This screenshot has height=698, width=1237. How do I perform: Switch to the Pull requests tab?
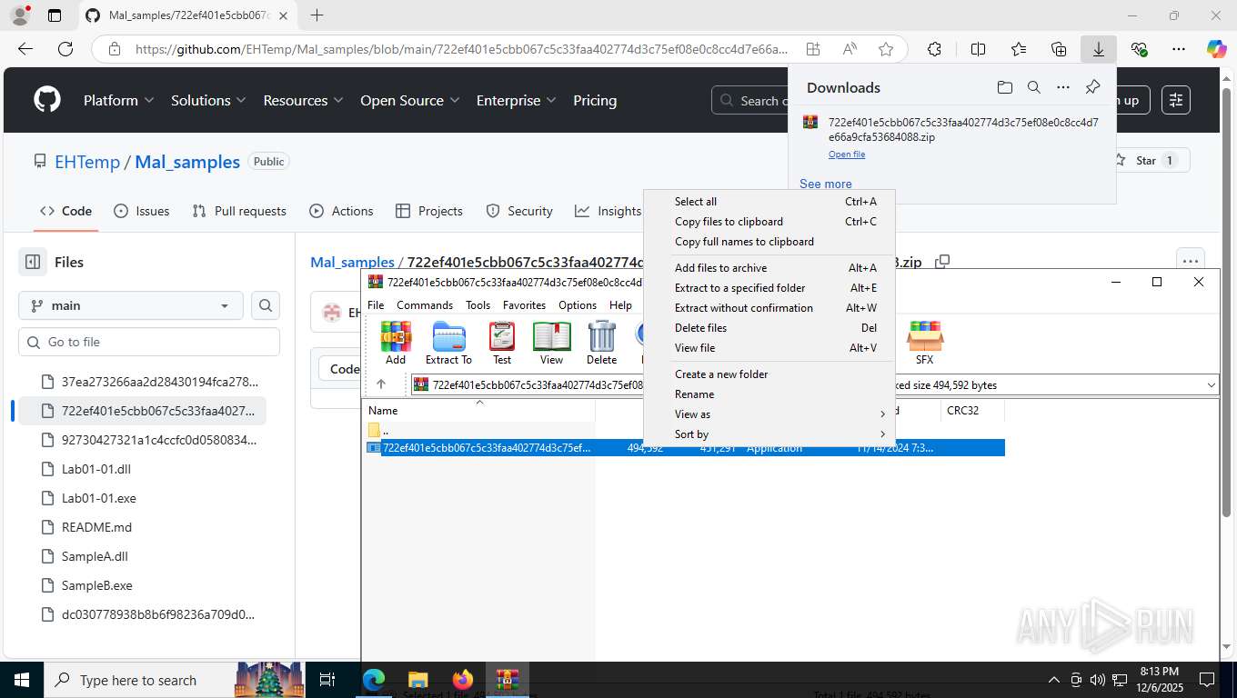239,211
